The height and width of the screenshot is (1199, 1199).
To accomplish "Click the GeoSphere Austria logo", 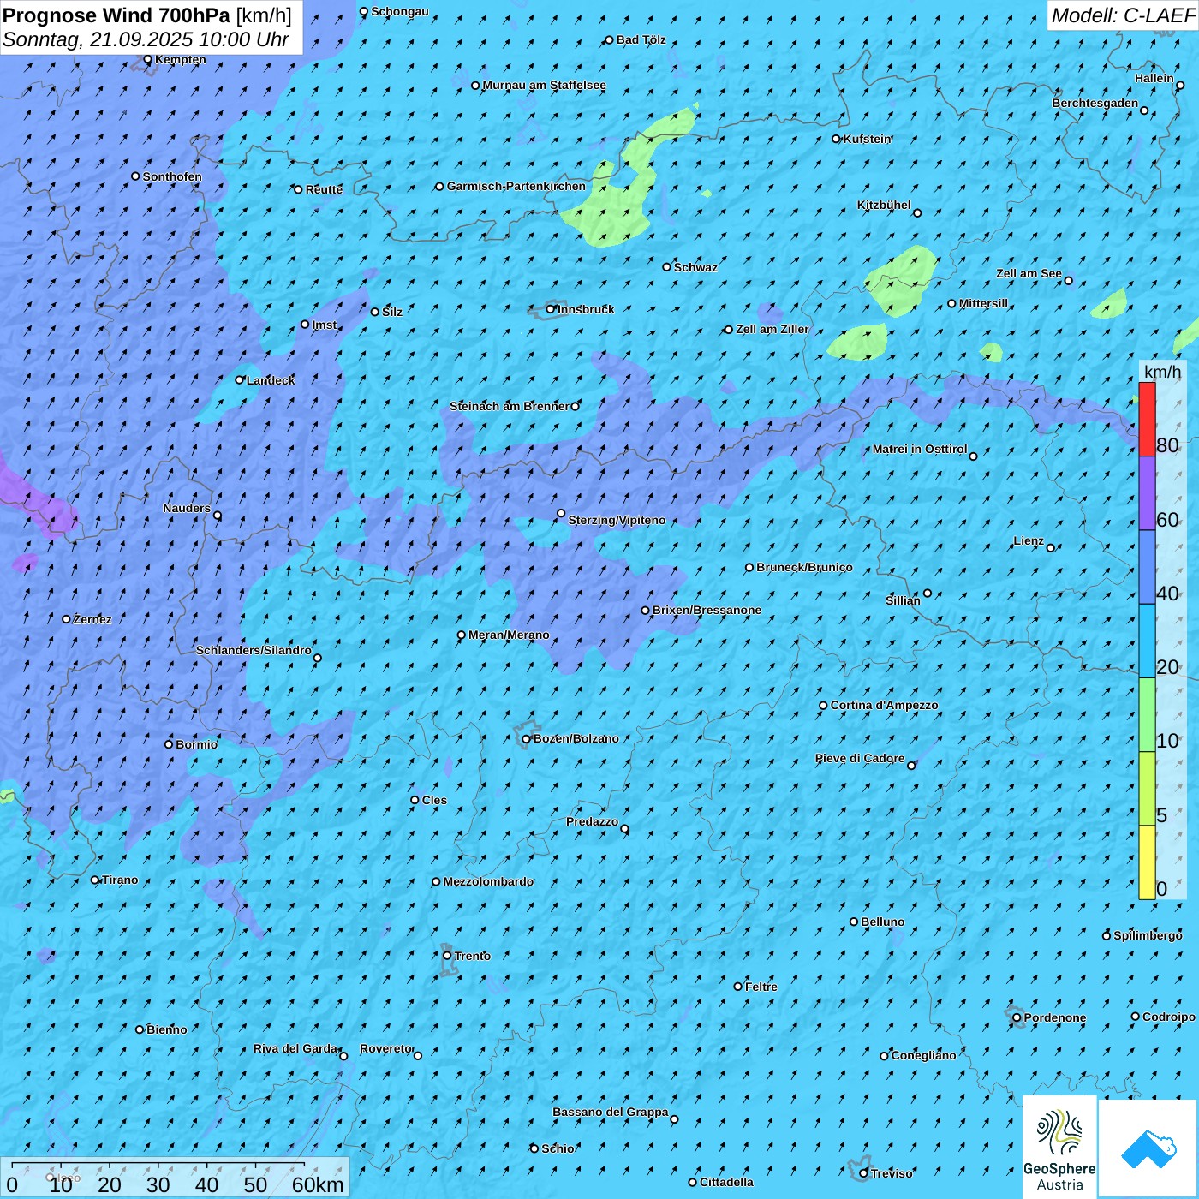I will tap(1059, 1146).
